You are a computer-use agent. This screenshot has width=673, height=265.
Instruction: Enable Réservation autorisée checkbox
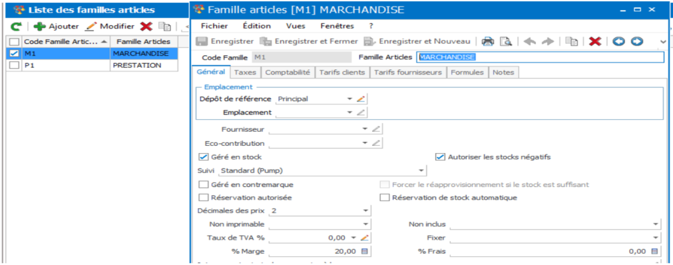pyautogui.click(x=203, y=198)
